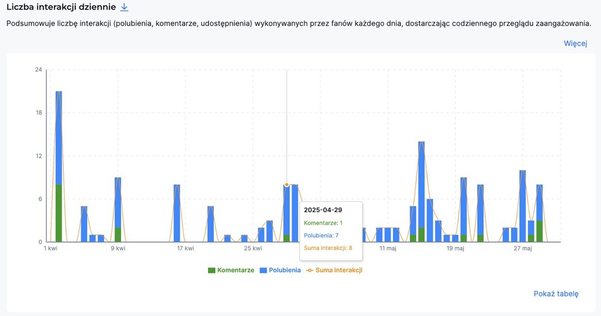Image resolution: width=601 pixels, height=316 pixels.
Task: Toggle the Komentarze legend series
Action: coord(231,270)
